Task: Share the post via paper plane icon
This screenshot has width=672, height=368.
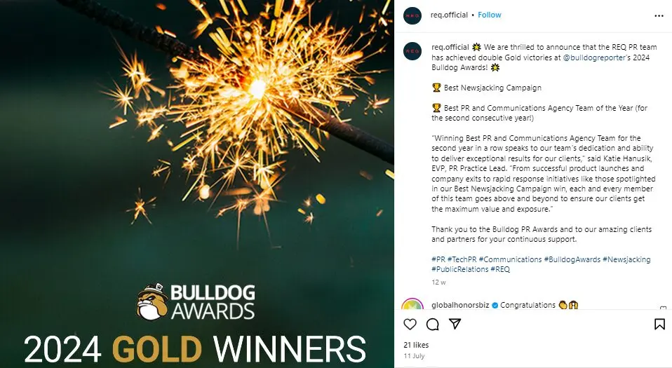Action: (x=455, y=324)
